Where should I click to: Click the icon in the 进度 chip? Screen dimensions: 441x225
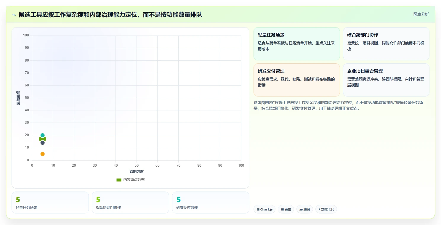click(301, 209)
